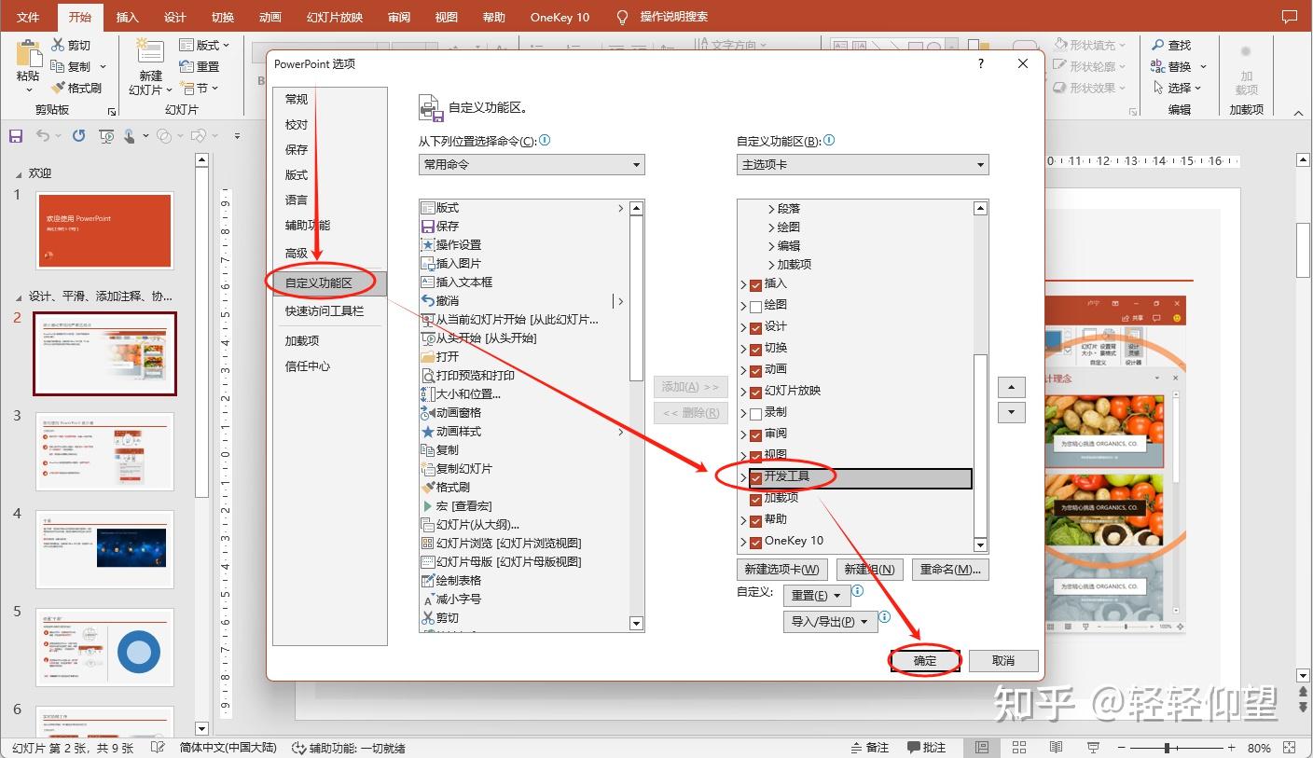Click the 重命名(M) button

(950, 569)
